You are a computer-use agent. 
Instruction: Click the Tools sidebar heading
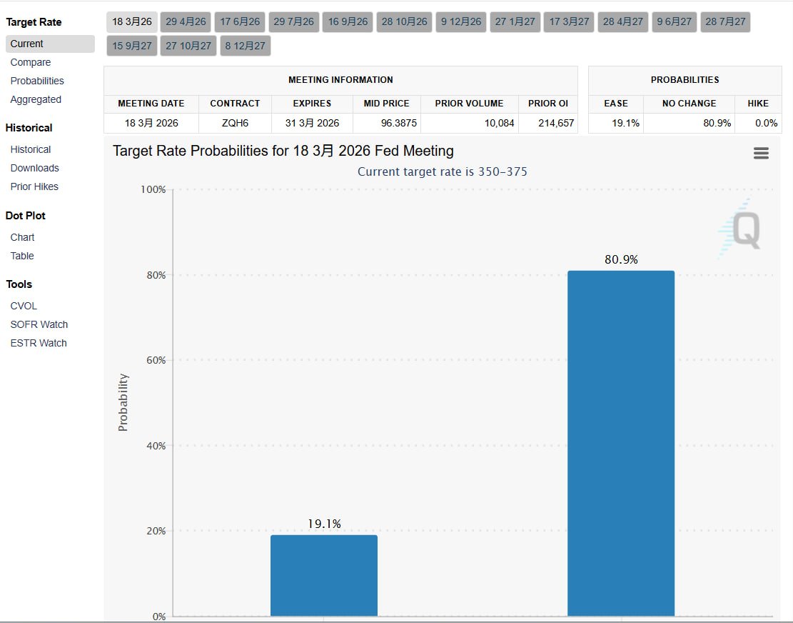[19, 284]
